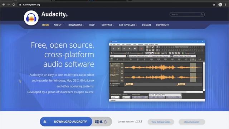
Task: Open the browser three-dot menu
Action: click(x=225, y=5)
